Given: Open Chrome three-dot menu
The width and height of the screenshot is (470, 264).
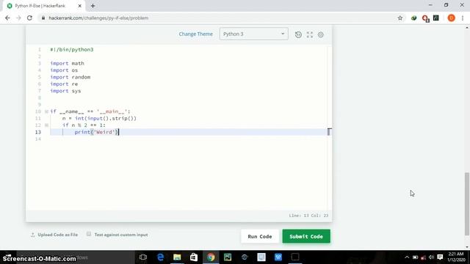Looking at the screenshot, I should tap(463, 18).
